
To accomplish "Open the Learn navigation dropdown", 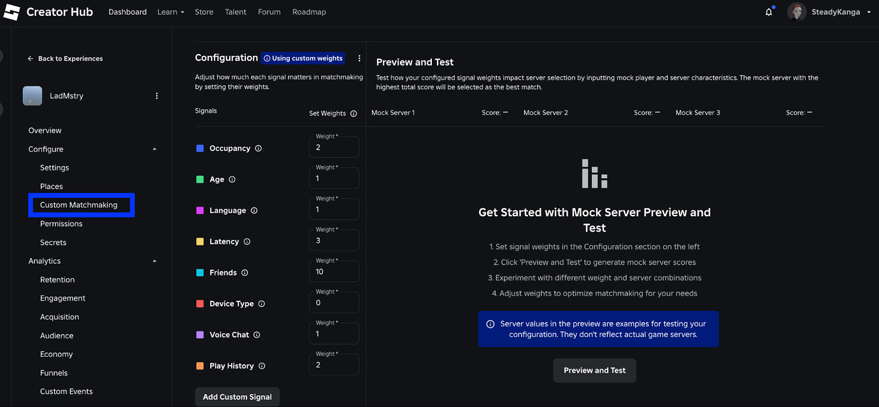I will point(170,11).
